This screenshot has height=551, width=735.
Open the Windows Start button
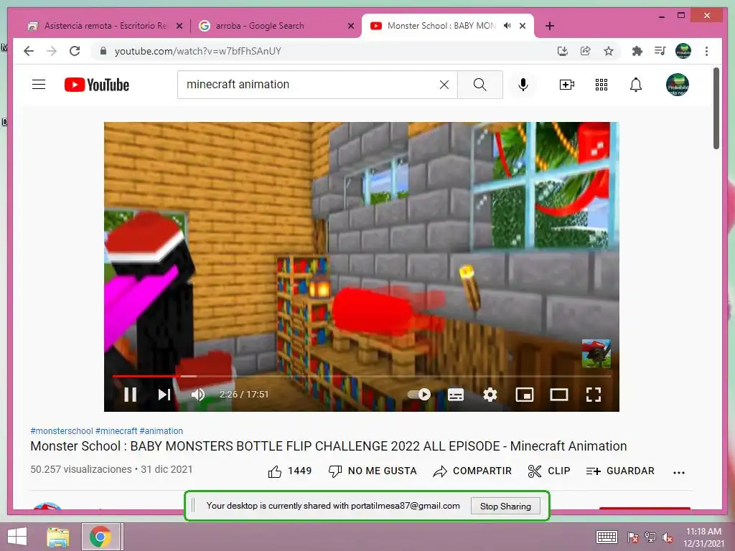click(x=17, y=537)
